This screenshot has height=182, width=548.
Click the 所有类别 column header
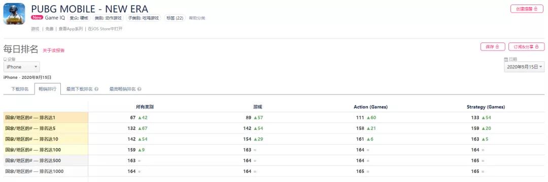click(145, 107)
